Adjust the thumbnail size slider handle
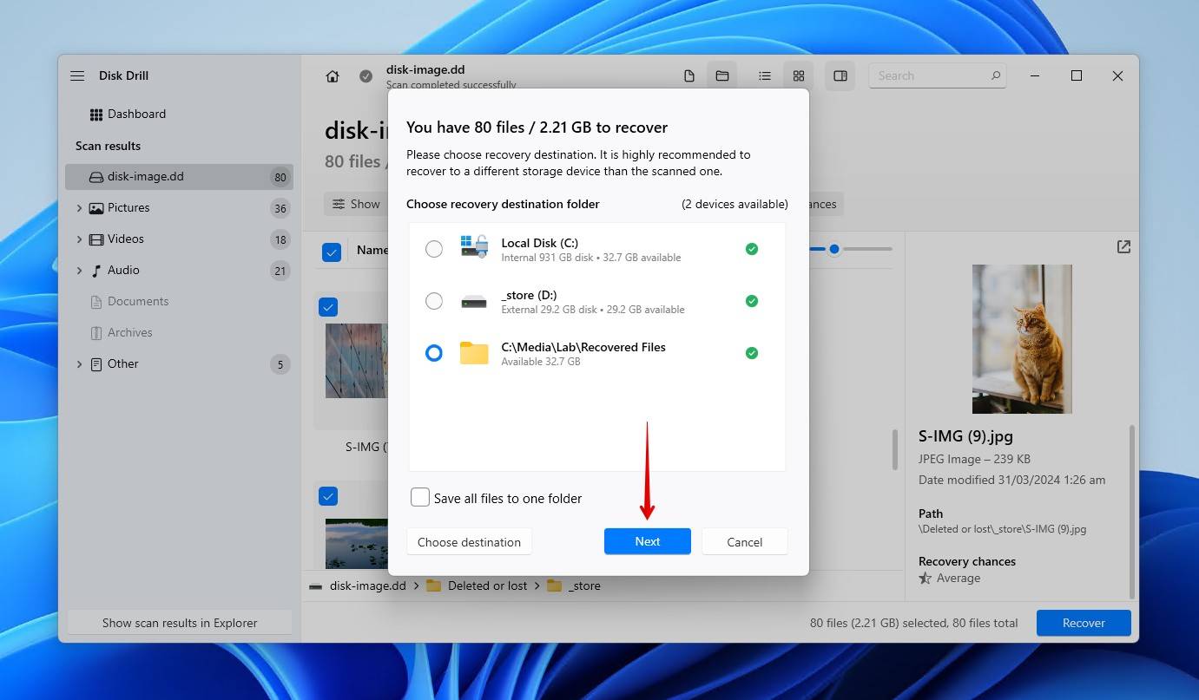 tap(834, 249)
